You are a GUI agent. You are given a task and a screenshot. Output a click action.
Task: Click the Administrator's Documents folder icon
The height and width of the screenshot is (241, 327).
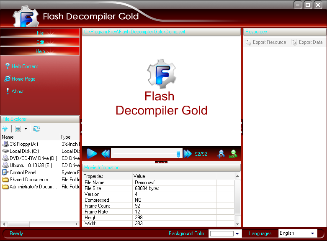tap(5, 186)
